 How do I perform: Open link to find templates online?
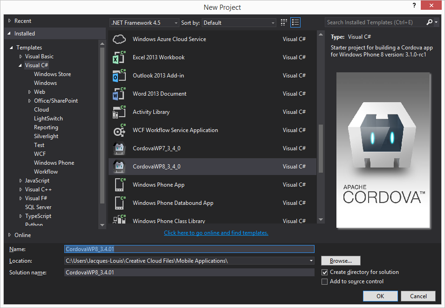coord(216,233)
